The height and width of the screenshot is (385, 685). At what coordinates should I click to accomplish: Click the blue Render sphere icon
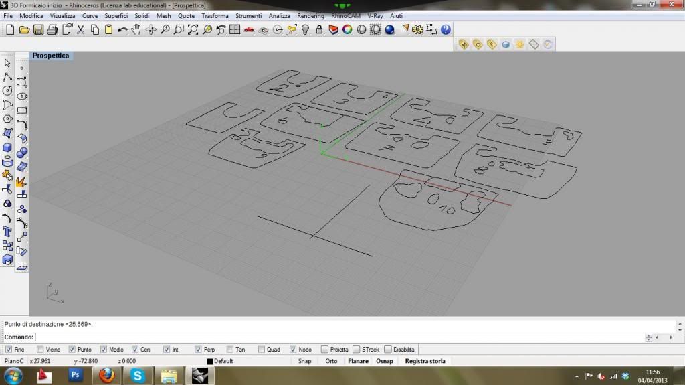tap(390, 29)
